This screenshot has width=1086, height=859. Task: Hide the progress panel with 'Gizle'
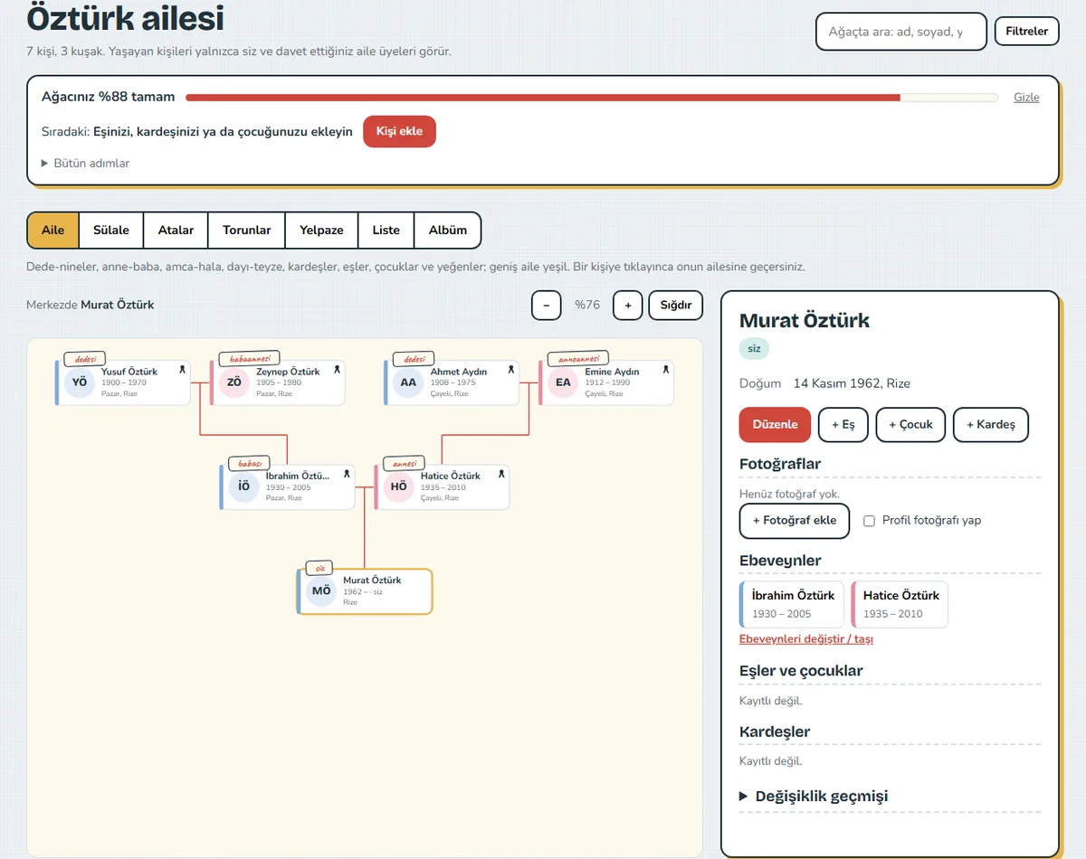[1026, 98]
